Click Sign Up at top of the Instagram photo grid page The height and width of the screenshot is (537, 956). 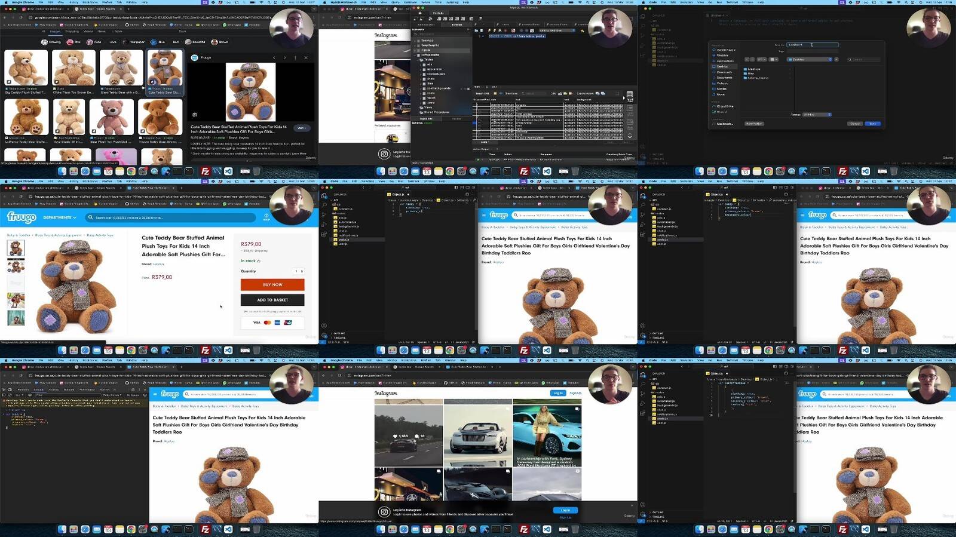click(575, 393)
